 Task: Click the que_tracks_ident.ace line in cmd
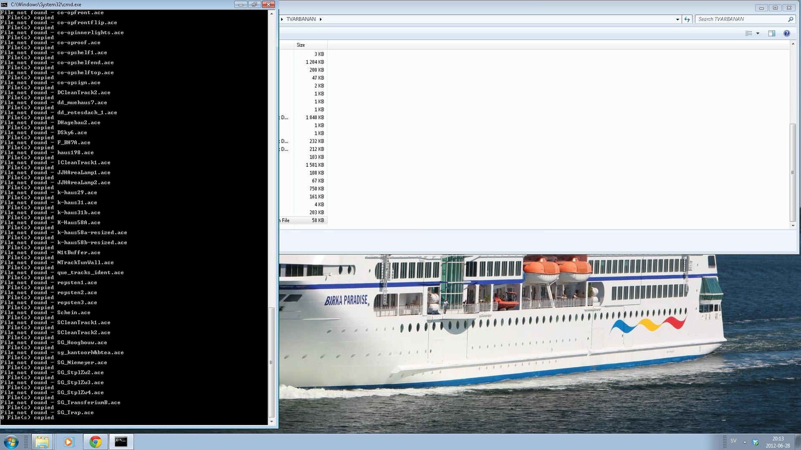62,273
